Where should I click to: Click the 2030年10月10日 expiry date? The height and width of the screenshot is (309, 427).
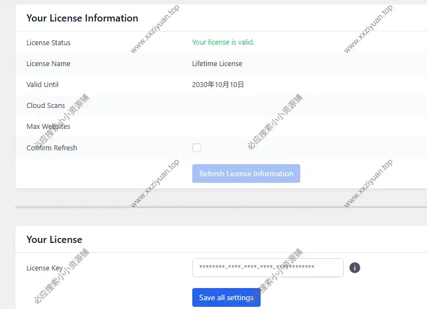click(x=218, y=84)
